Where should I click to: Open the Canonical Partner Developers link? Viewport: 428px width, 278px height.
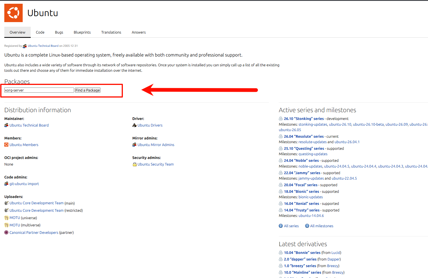pos(34,232)
